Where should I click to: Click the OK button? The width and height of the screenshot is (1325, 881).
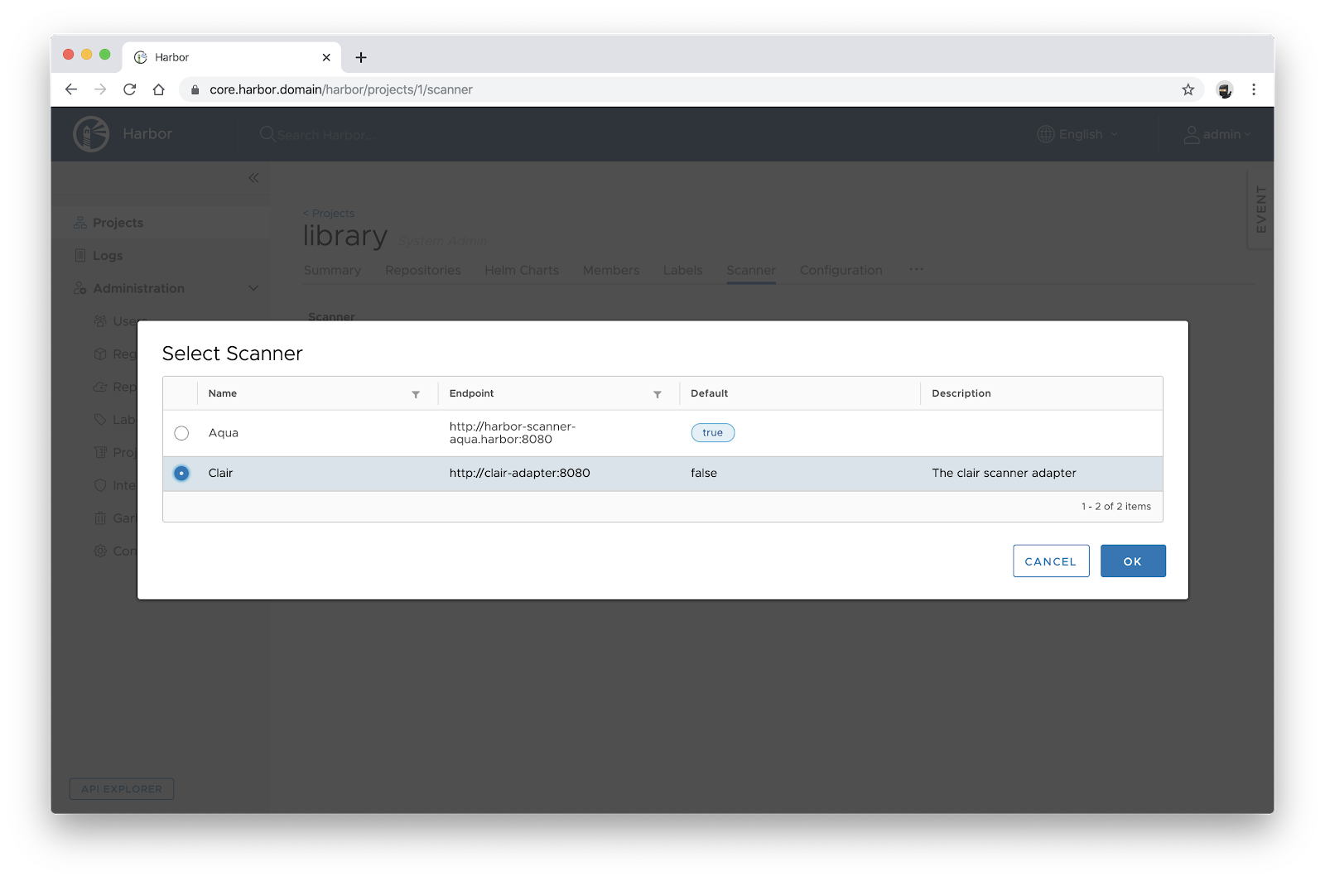(x=1132, y=561)
